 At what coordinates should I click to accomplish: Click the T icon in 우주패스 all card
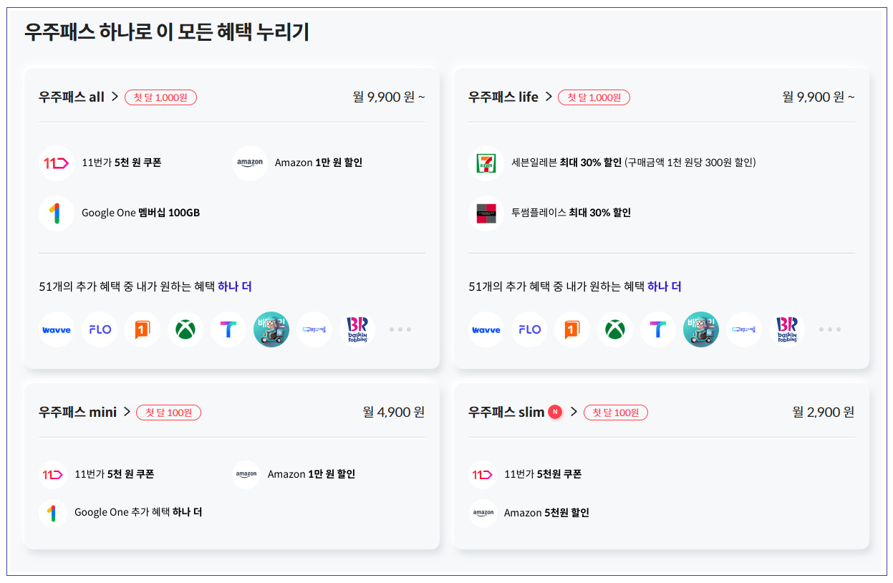click(228, 329)
